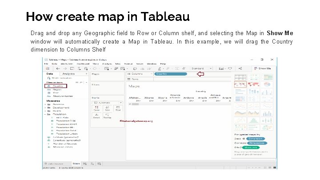The height and width of the screenshot is (180, 320).
Task: Select the Maps sheet tab
Action: click(x=76, y=164)
